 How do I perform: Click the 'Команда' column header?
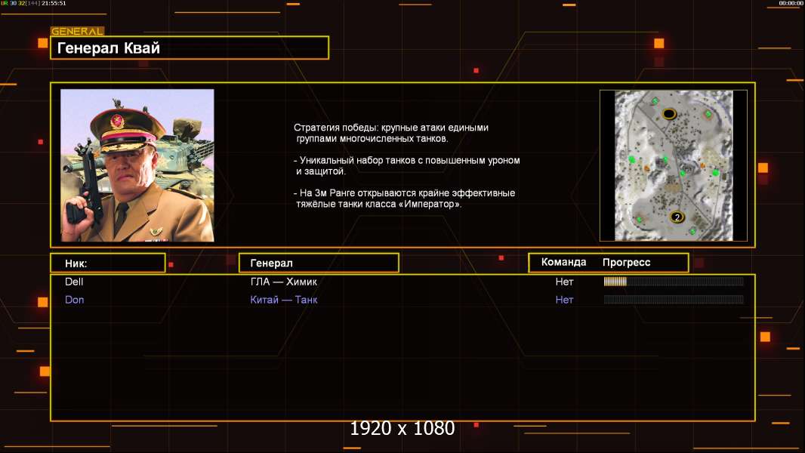point(563,262)
